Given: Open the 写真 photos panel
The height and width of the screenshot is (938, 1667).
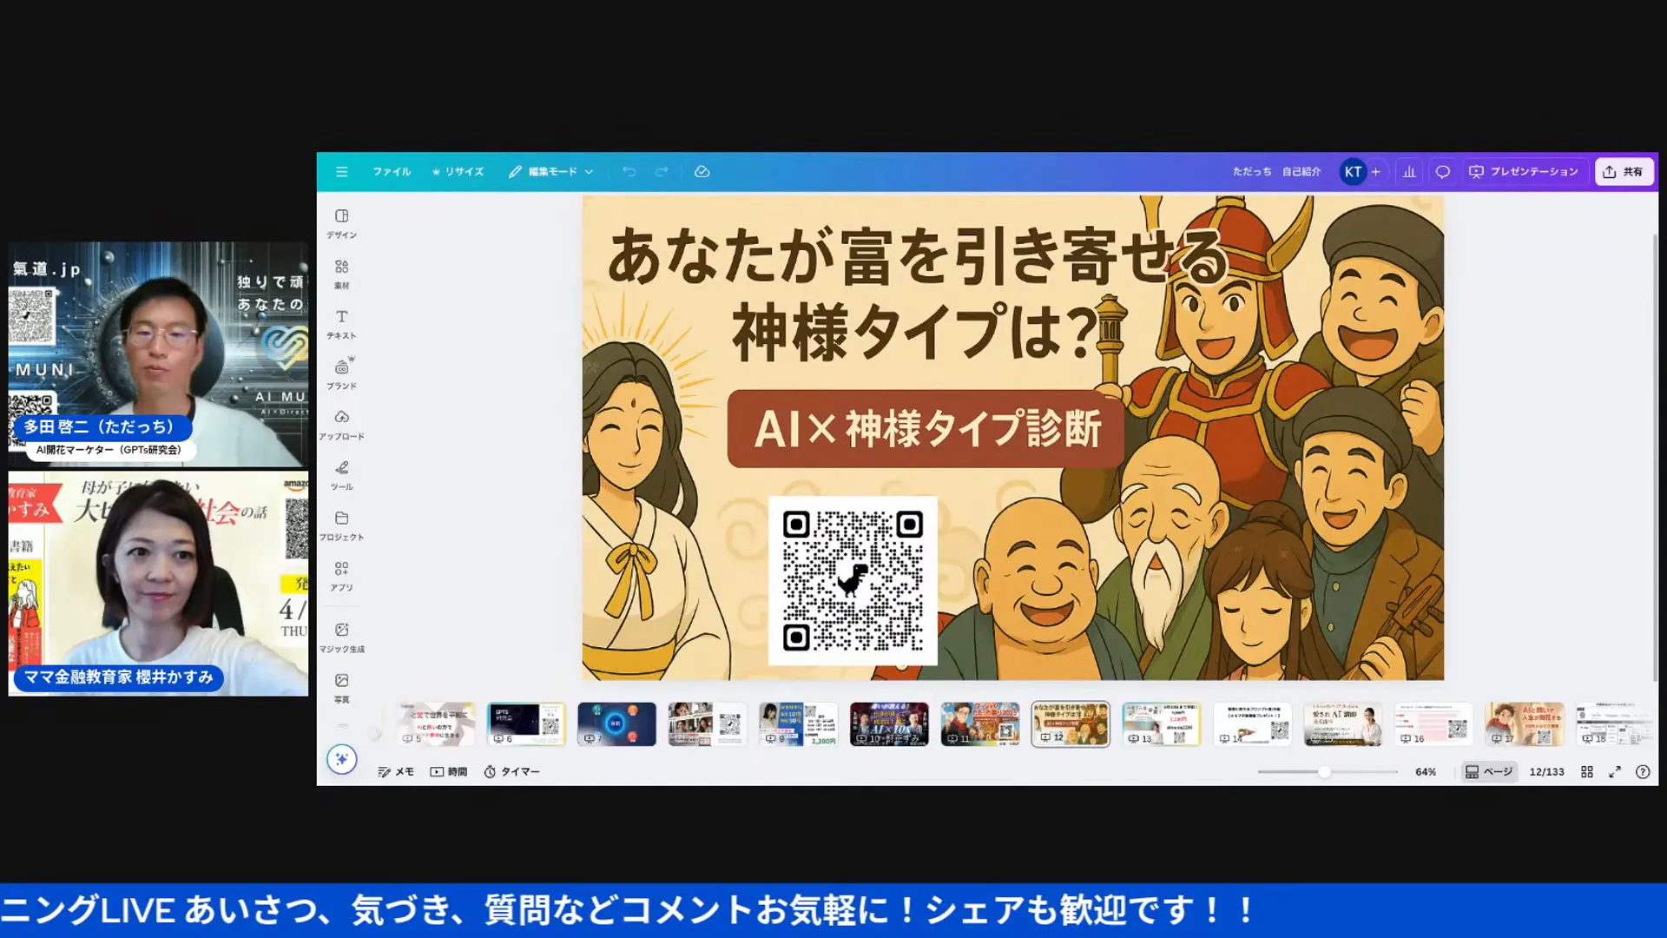Looking at the screenshot, I should tap(341, 688).
